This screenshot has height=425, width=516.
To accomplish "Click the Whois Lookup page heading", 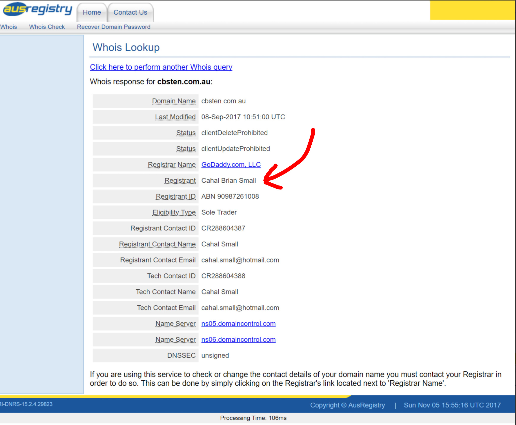I will (x=126, y=48).
